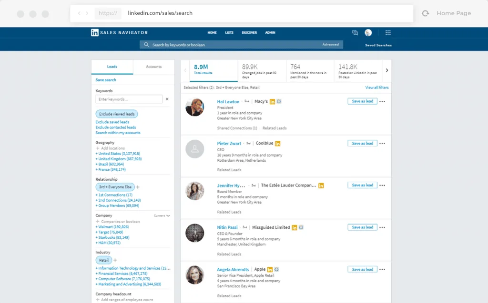The width and height of the screenshot is (488, 303).
Task: Click the Save search link
Action: (106, 80)
